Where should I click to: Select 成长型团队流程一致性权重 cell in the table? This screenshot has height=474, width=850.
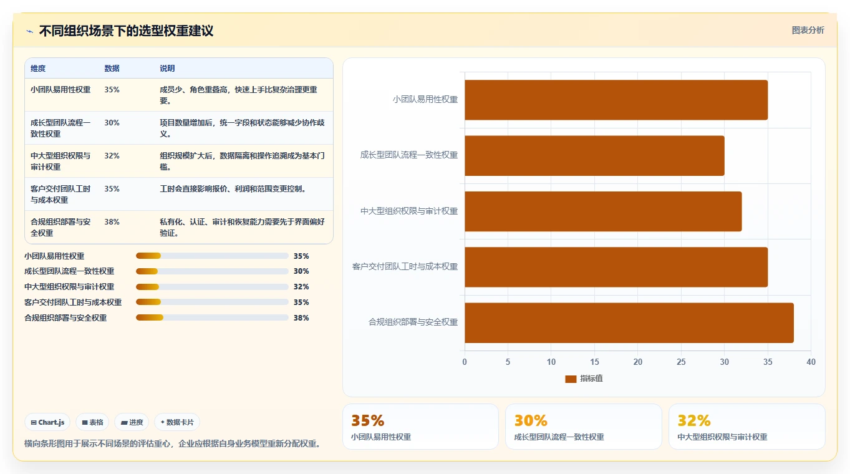61,128
